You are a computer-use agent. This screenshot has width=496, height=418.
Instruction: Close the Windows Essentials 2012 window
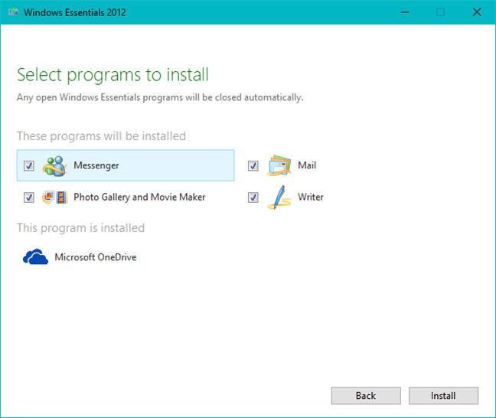[x=477, y=12]
